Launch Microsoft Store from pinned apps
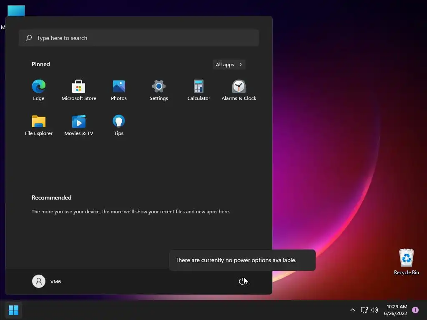427x320 pixels. [x=79, y=90]
